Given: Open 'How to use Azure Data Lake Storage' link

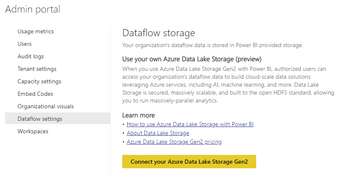Looking at the screenshot, I should pyautogui.click(x=190, y=124).
